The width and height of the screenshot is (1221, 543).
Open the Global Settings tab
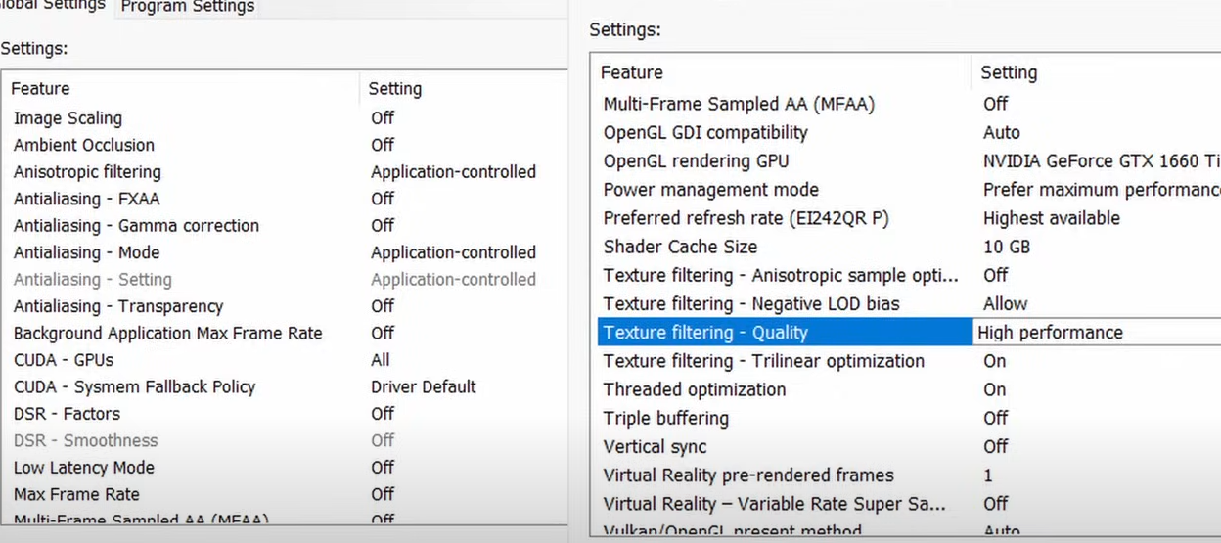(54, 5)
